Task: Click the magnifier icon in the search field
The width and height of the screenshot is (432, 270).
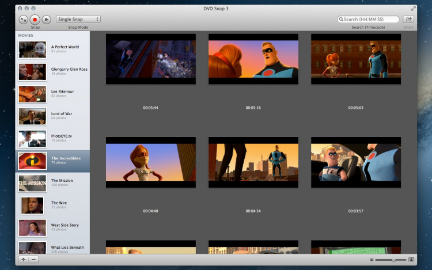Action: pos(341,20)
